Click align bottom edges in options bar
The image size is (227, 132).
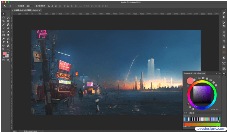pyautogui.click(x=72, y=6)
